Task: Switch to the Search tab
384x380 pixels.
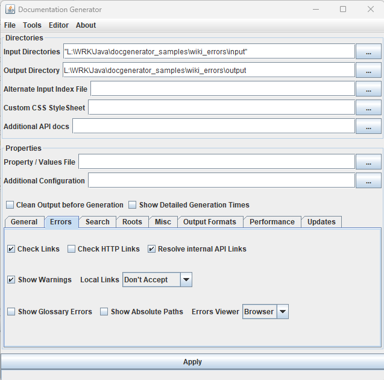Action: tap(98, 222)
